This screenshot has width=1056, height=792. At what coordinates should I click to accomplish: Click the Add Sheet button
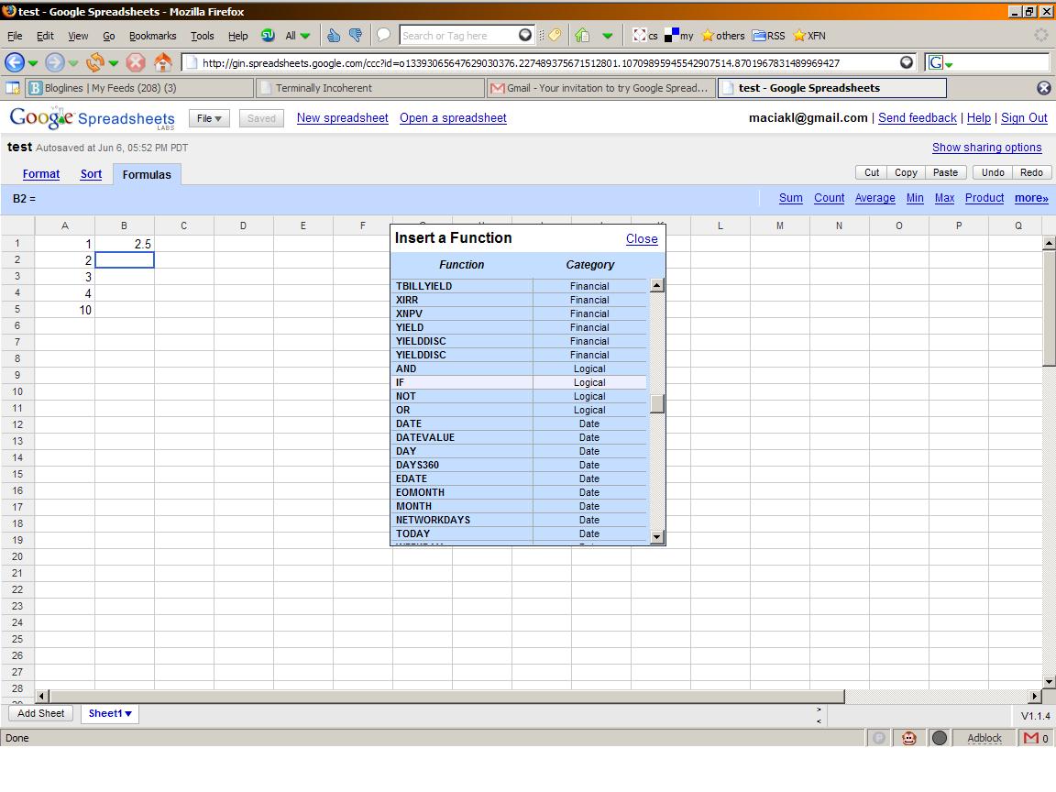(41, 713)
